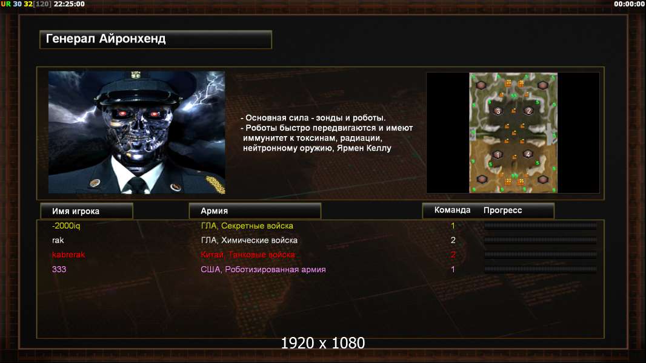Click rak's loading progress bar
The image size is (646, 363).
pos(540,240)
